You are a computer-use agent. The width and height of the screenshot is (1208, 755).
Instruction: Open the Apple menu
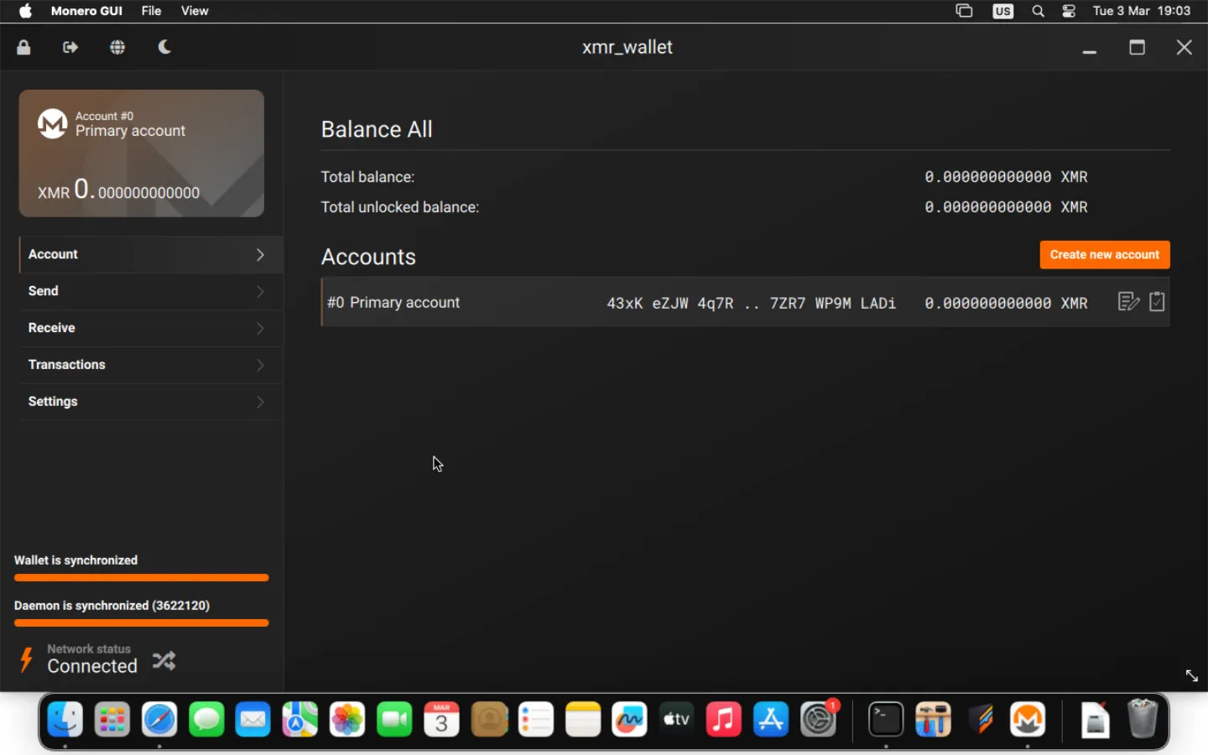[25, 11]
